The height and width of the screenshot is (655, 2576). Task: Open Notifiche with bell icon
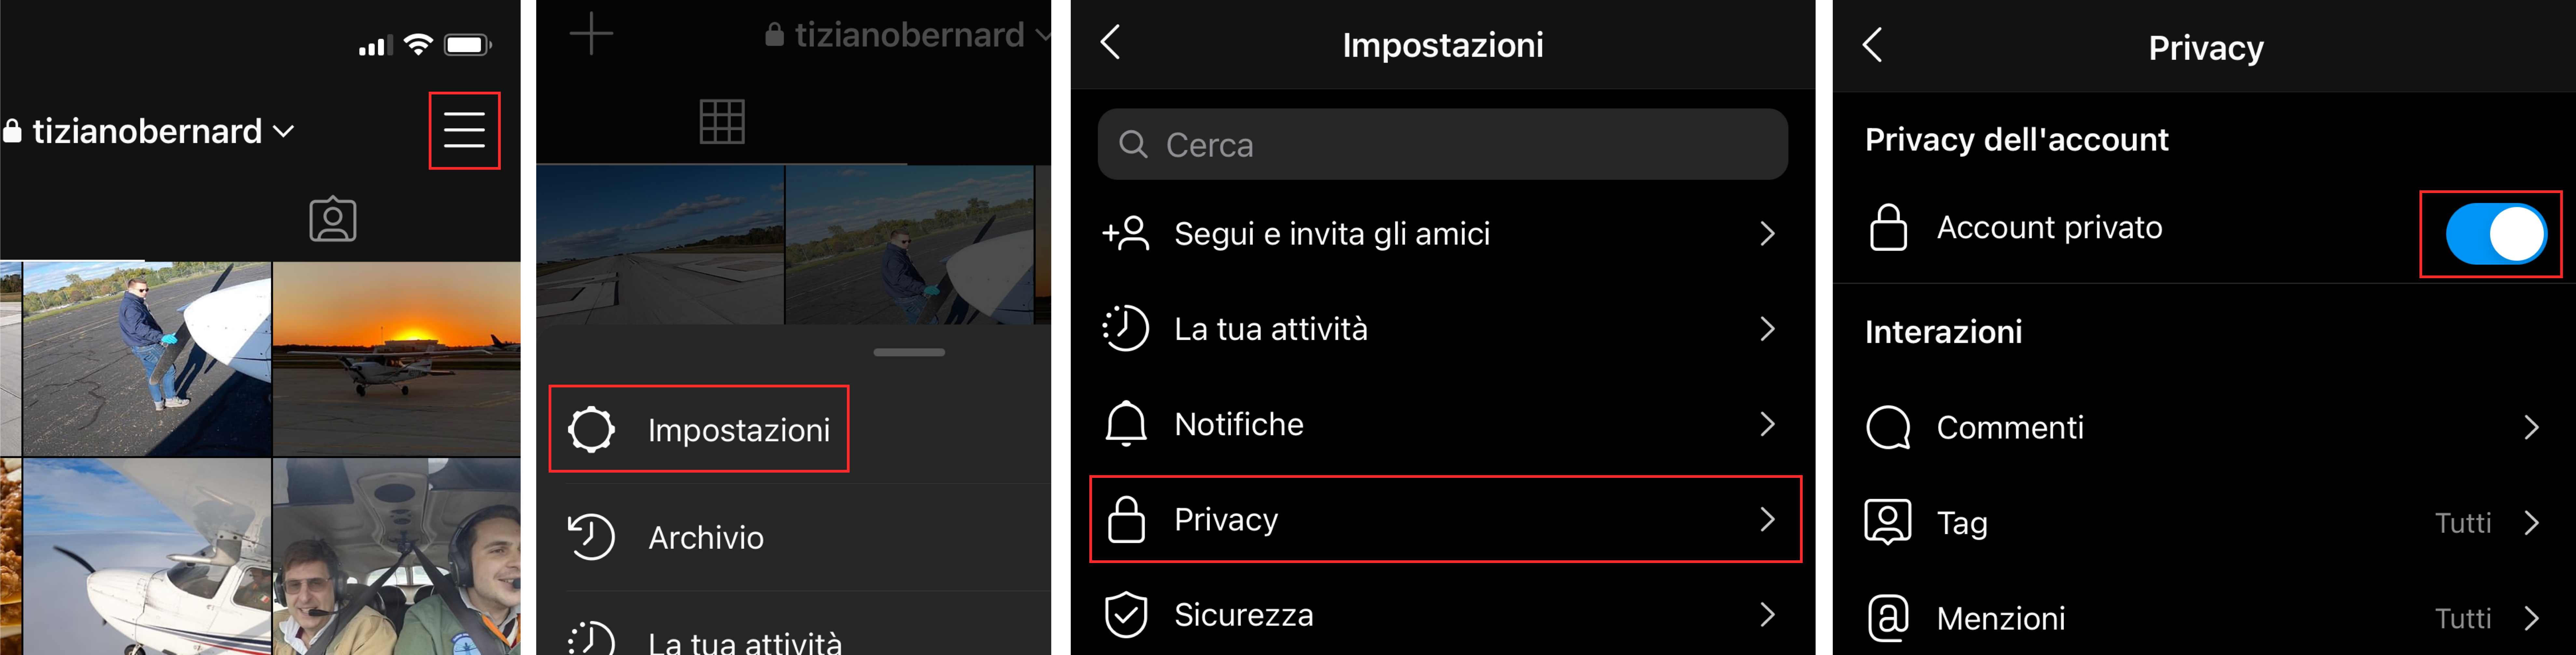pyautogui.click(x=1442, y=424)
